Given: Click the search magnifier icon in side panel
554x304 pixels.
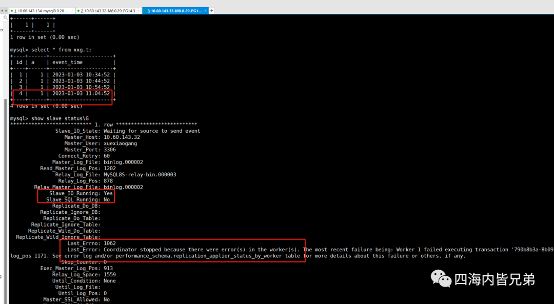Looking at the screenshot, I should (5, 17).
